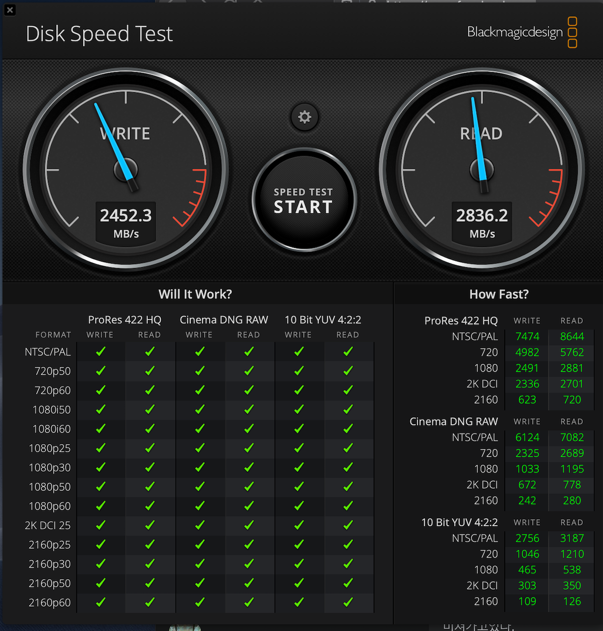Click Cinema DNG RAW read checkmark for NTSC/PAL
Viewport: 603px width, 631px height.
pyautogui.click(x=249, y=352)
